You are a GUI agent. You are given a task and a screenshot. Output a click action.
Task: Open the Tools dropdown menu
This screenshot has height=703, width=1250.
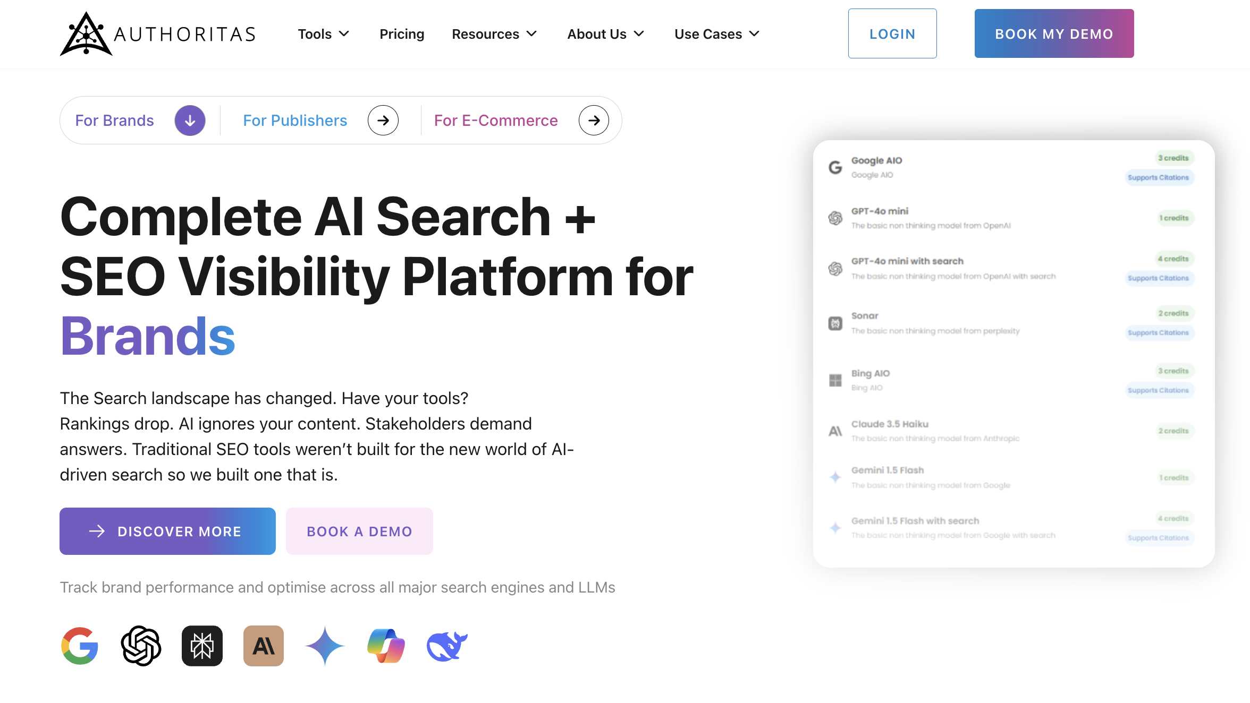point(324,34)
